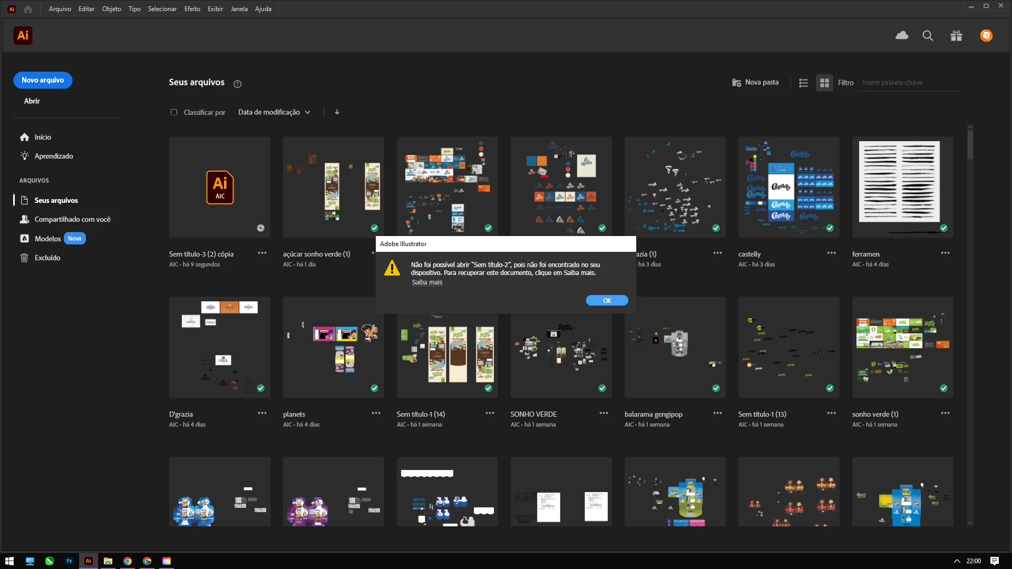Expand the Data de modificação dropdown
The height and width of the screenshot is (569, 1012).
(x=274, y=112)
